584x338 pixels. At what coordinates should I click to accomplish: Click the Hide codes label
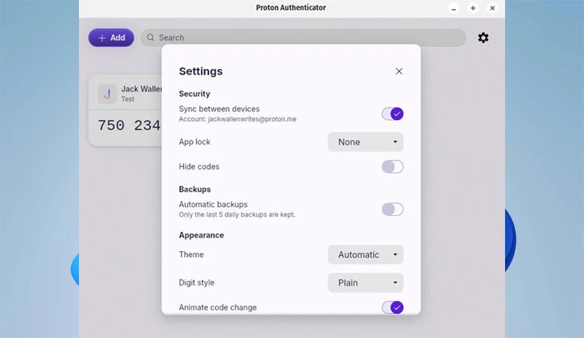point(199,167)
